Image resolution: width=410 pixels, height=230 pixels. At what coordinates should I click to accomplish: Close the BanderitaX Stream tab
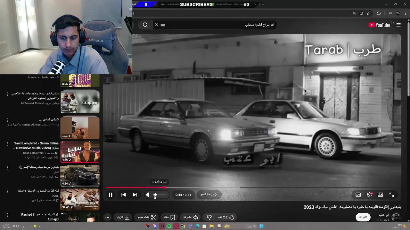click(x=255, y=4)
